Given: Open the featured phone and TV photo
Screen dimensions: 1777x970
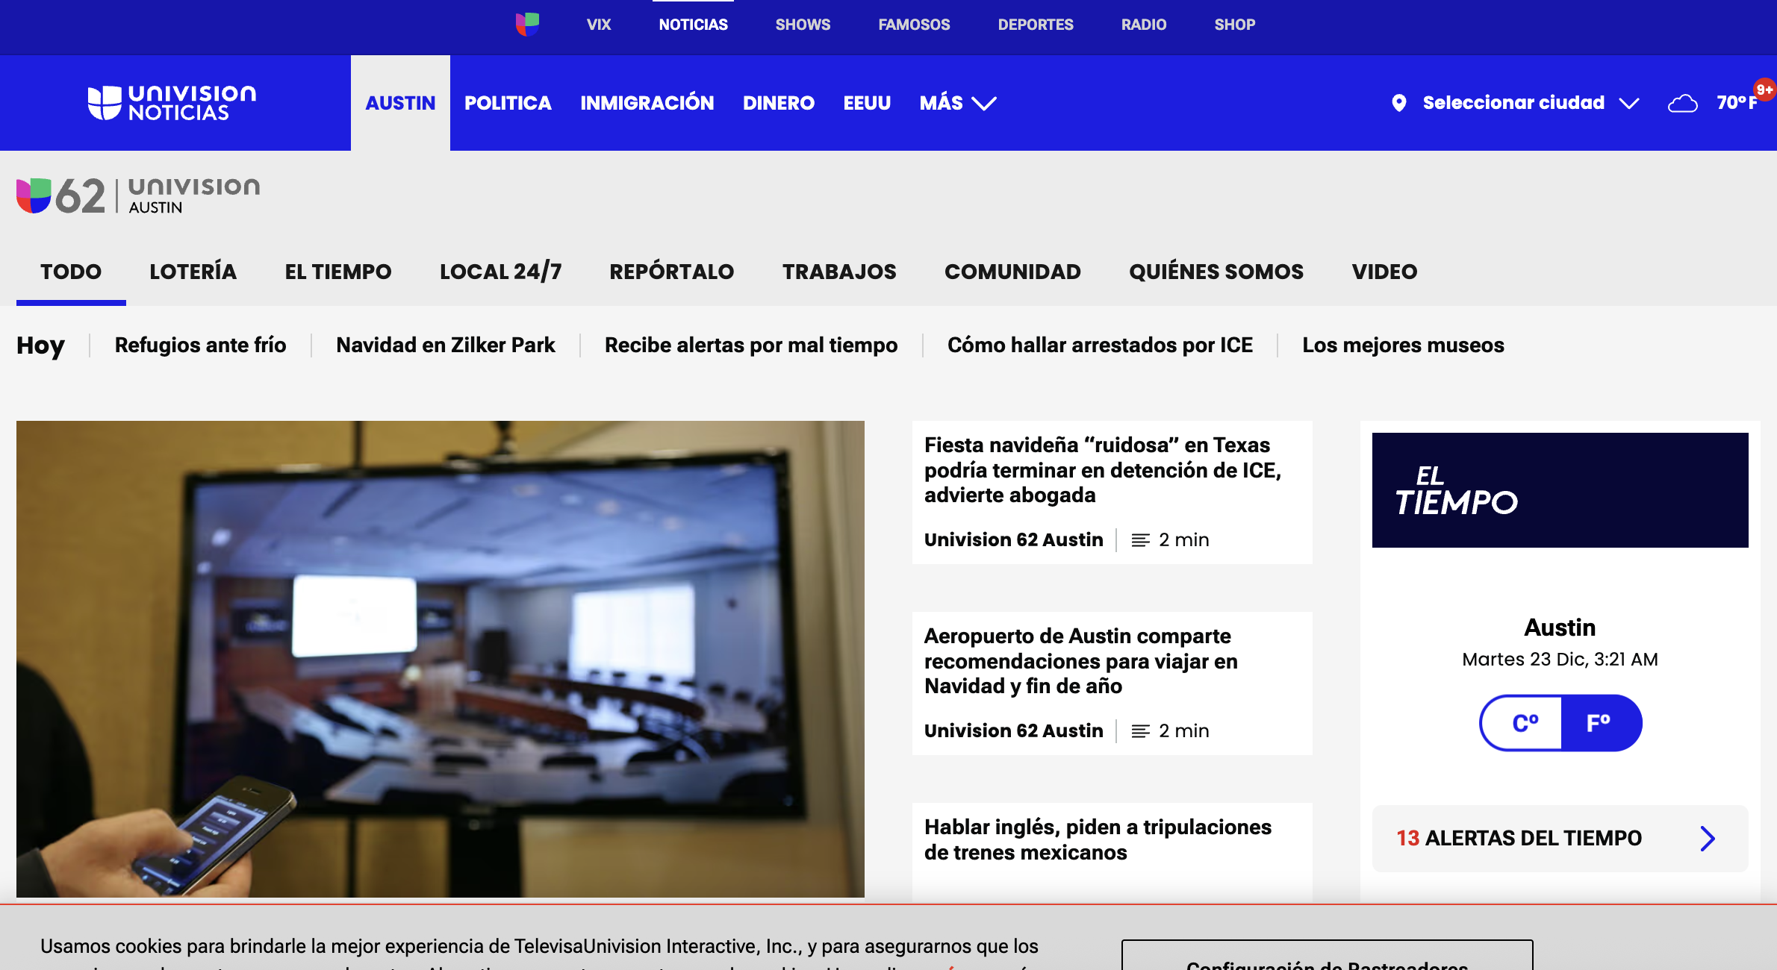Looking at the screenshot, I should point(440,658).
